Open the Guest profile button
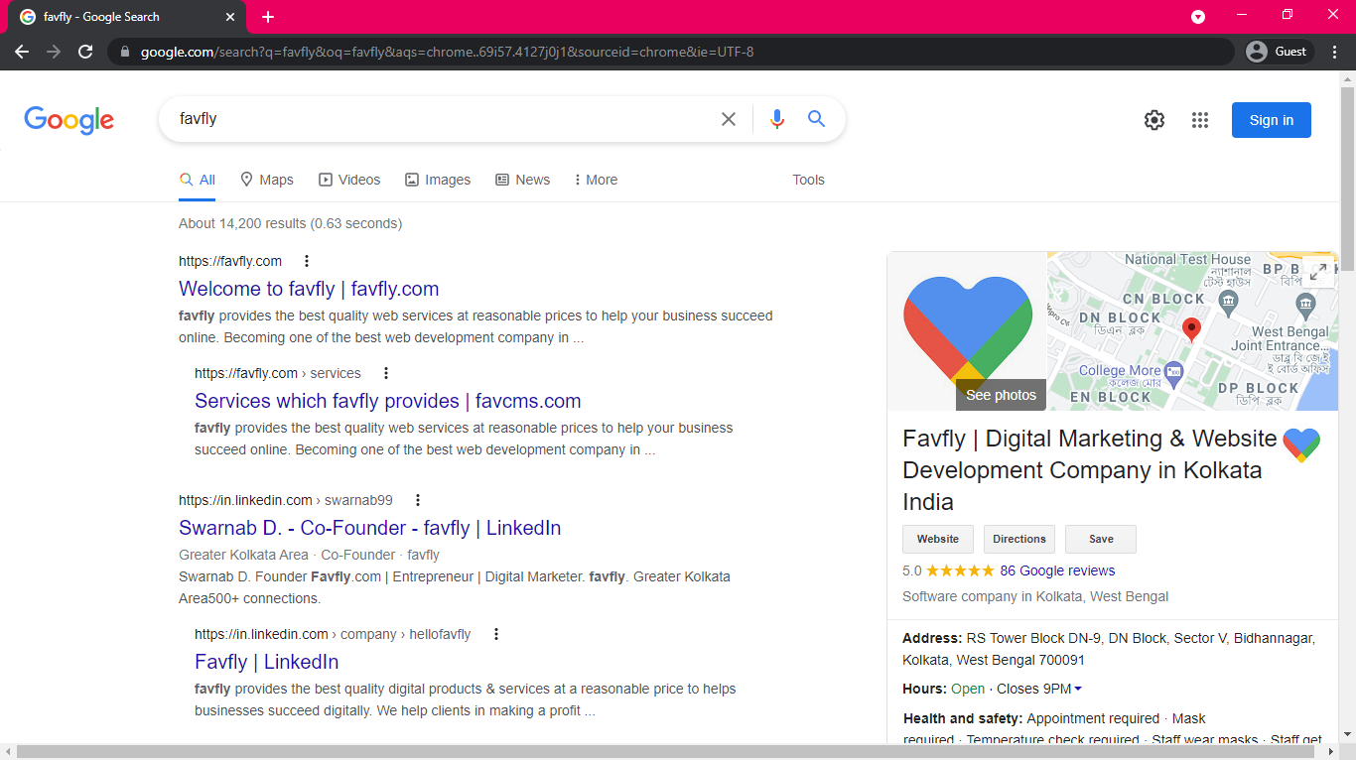 pos(1279,52)
